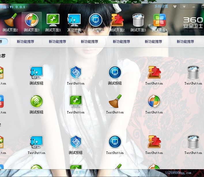Image resolution: width=204 pixels, height=177 pixels.
Task: Open the blue monitor 测试页面1 page
Action: click(95, 23)
